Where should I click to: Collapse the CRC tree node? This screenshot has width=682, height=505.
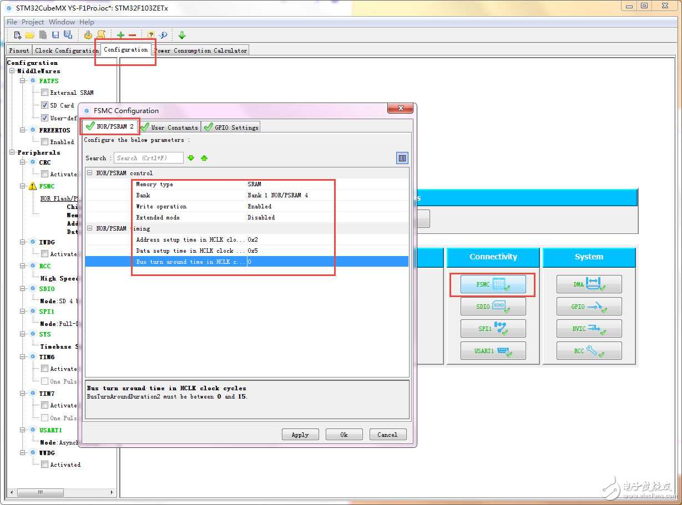pos(23,162)
